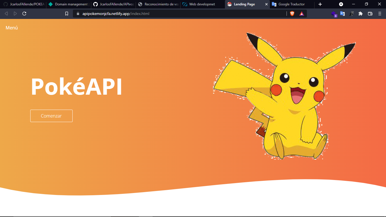Open the Brave Wallet
386x217 pixels.
point(370,14)
